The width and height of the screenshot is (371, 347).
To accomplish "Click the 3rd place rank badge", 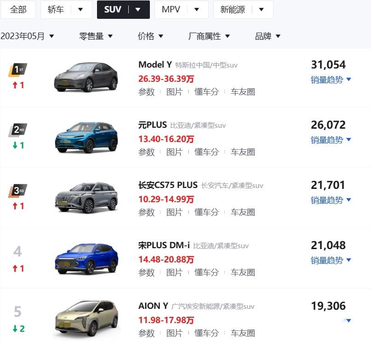I will (x=18, y=191).
